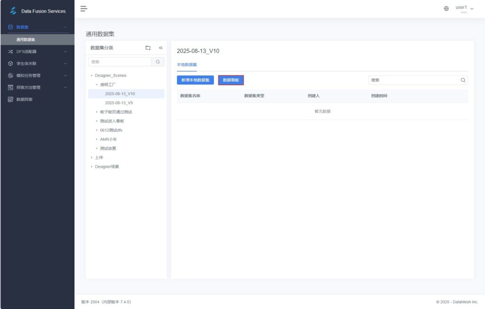Click the 新增本地数据集 button

click(195, 80)
